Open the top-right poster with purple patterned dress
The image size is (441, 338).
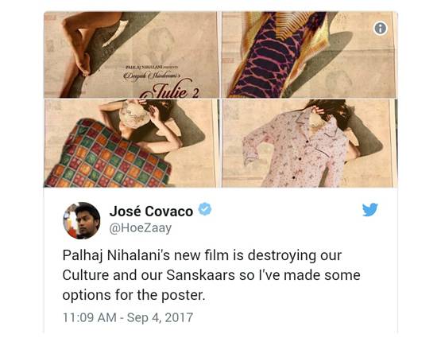309,55
